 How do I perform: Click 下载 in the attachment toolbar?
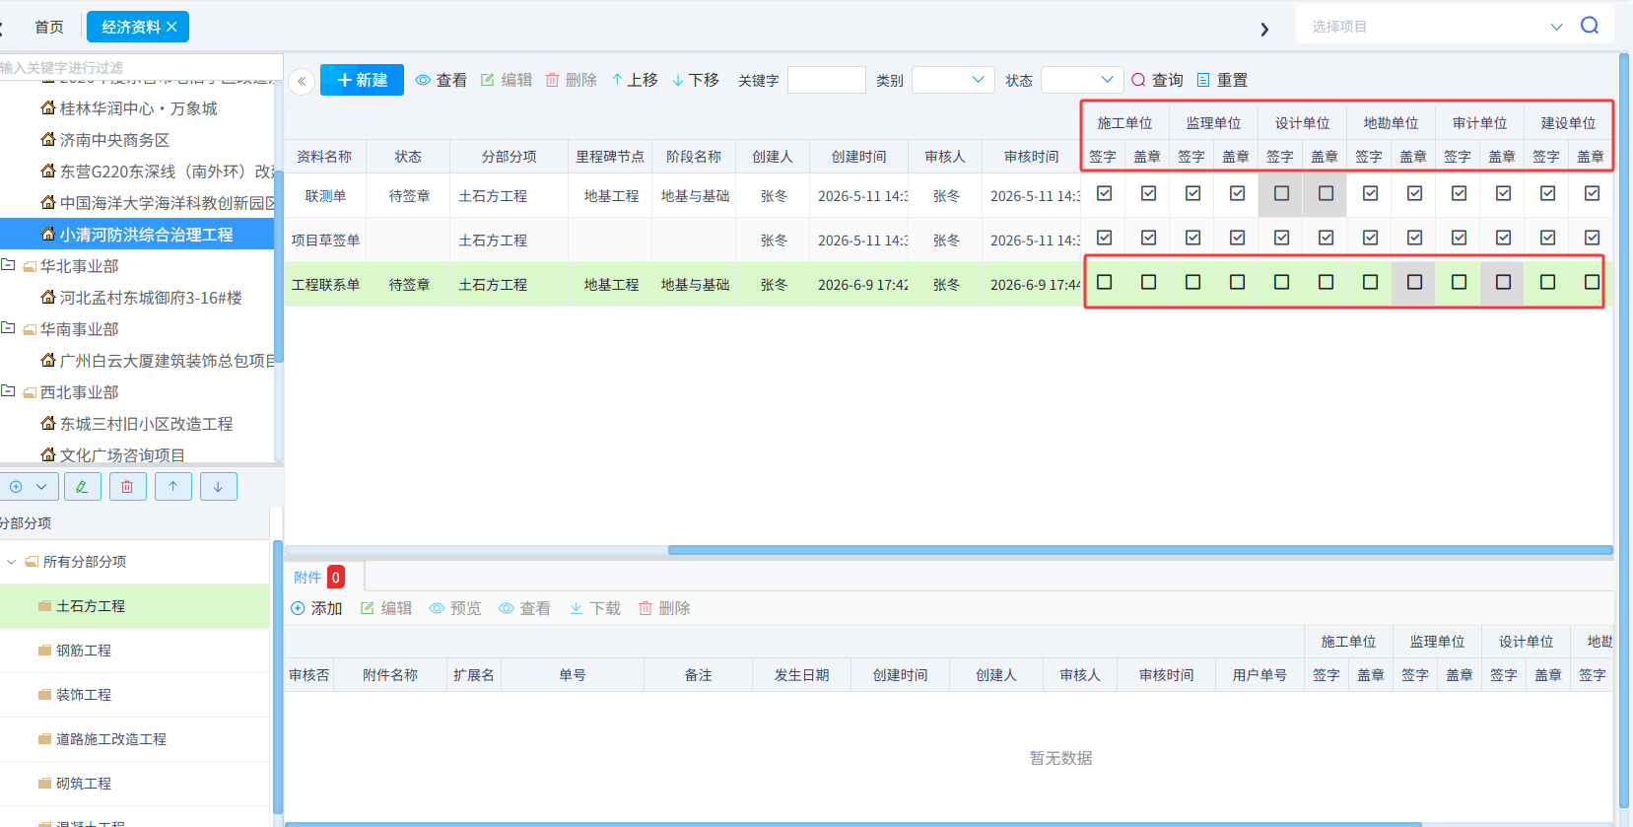click(595, 608)
